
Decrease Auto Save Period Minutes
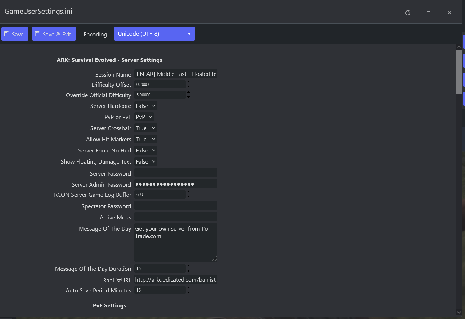[x=188, y=292]
